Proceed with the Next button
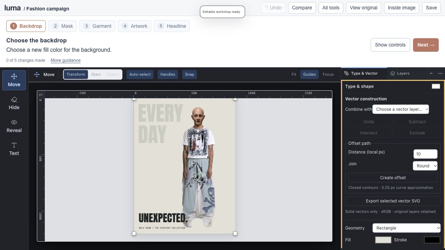This screenshot has width=445, height=250. 426,45
